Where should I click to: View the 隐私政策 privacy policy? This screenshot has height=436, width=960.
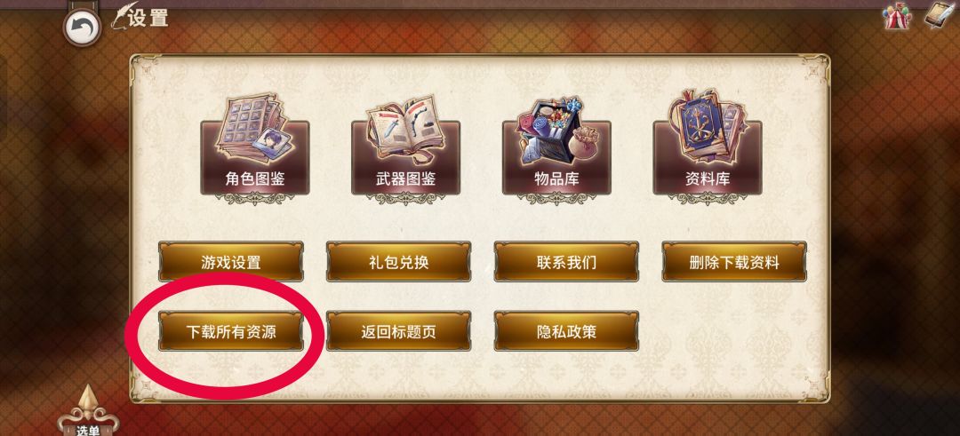click(x=566, y=331)
